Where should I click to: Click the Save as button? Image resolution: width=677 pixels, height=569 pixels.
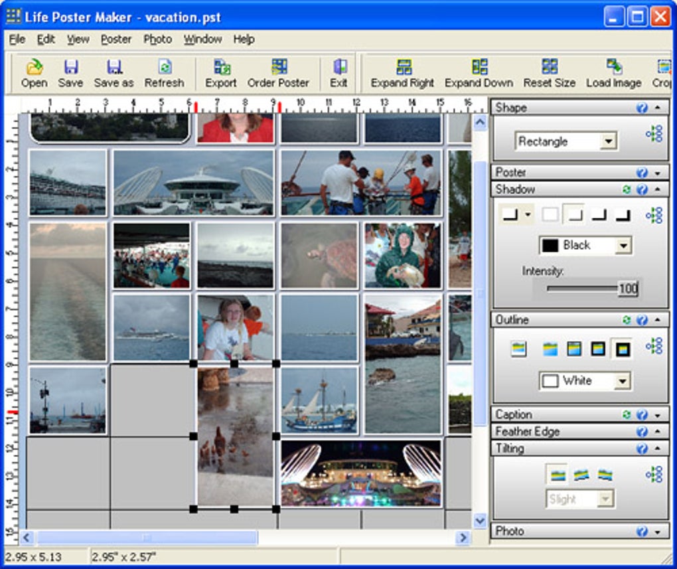[x=113, y=73]
